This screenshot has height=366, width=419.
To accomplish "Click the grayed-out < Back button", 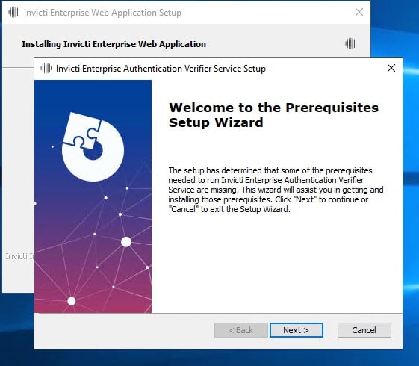I will pyautogui.click(x=241, y=330).
